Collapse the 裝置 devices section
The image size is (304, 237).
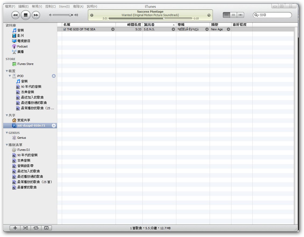point(7,71)
